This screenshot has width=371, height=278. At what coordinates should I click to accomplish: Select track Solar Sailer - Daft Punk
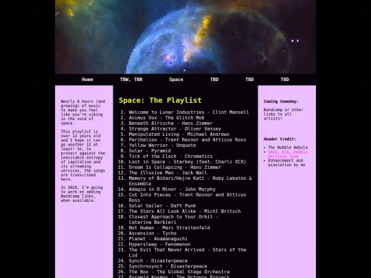coord(162,206)
